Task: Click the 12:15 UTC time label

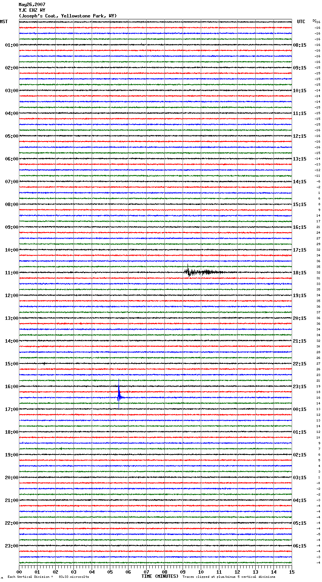Action: [x=300, y=136]
